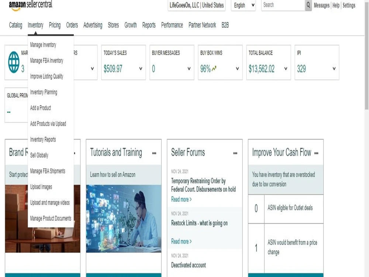Read more about Restock Limits post

pos(181,242)
